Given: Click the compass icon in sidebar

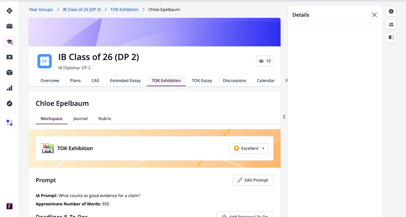Looking at the screenshot, I should pyautogui.click(x=10, y=103).
